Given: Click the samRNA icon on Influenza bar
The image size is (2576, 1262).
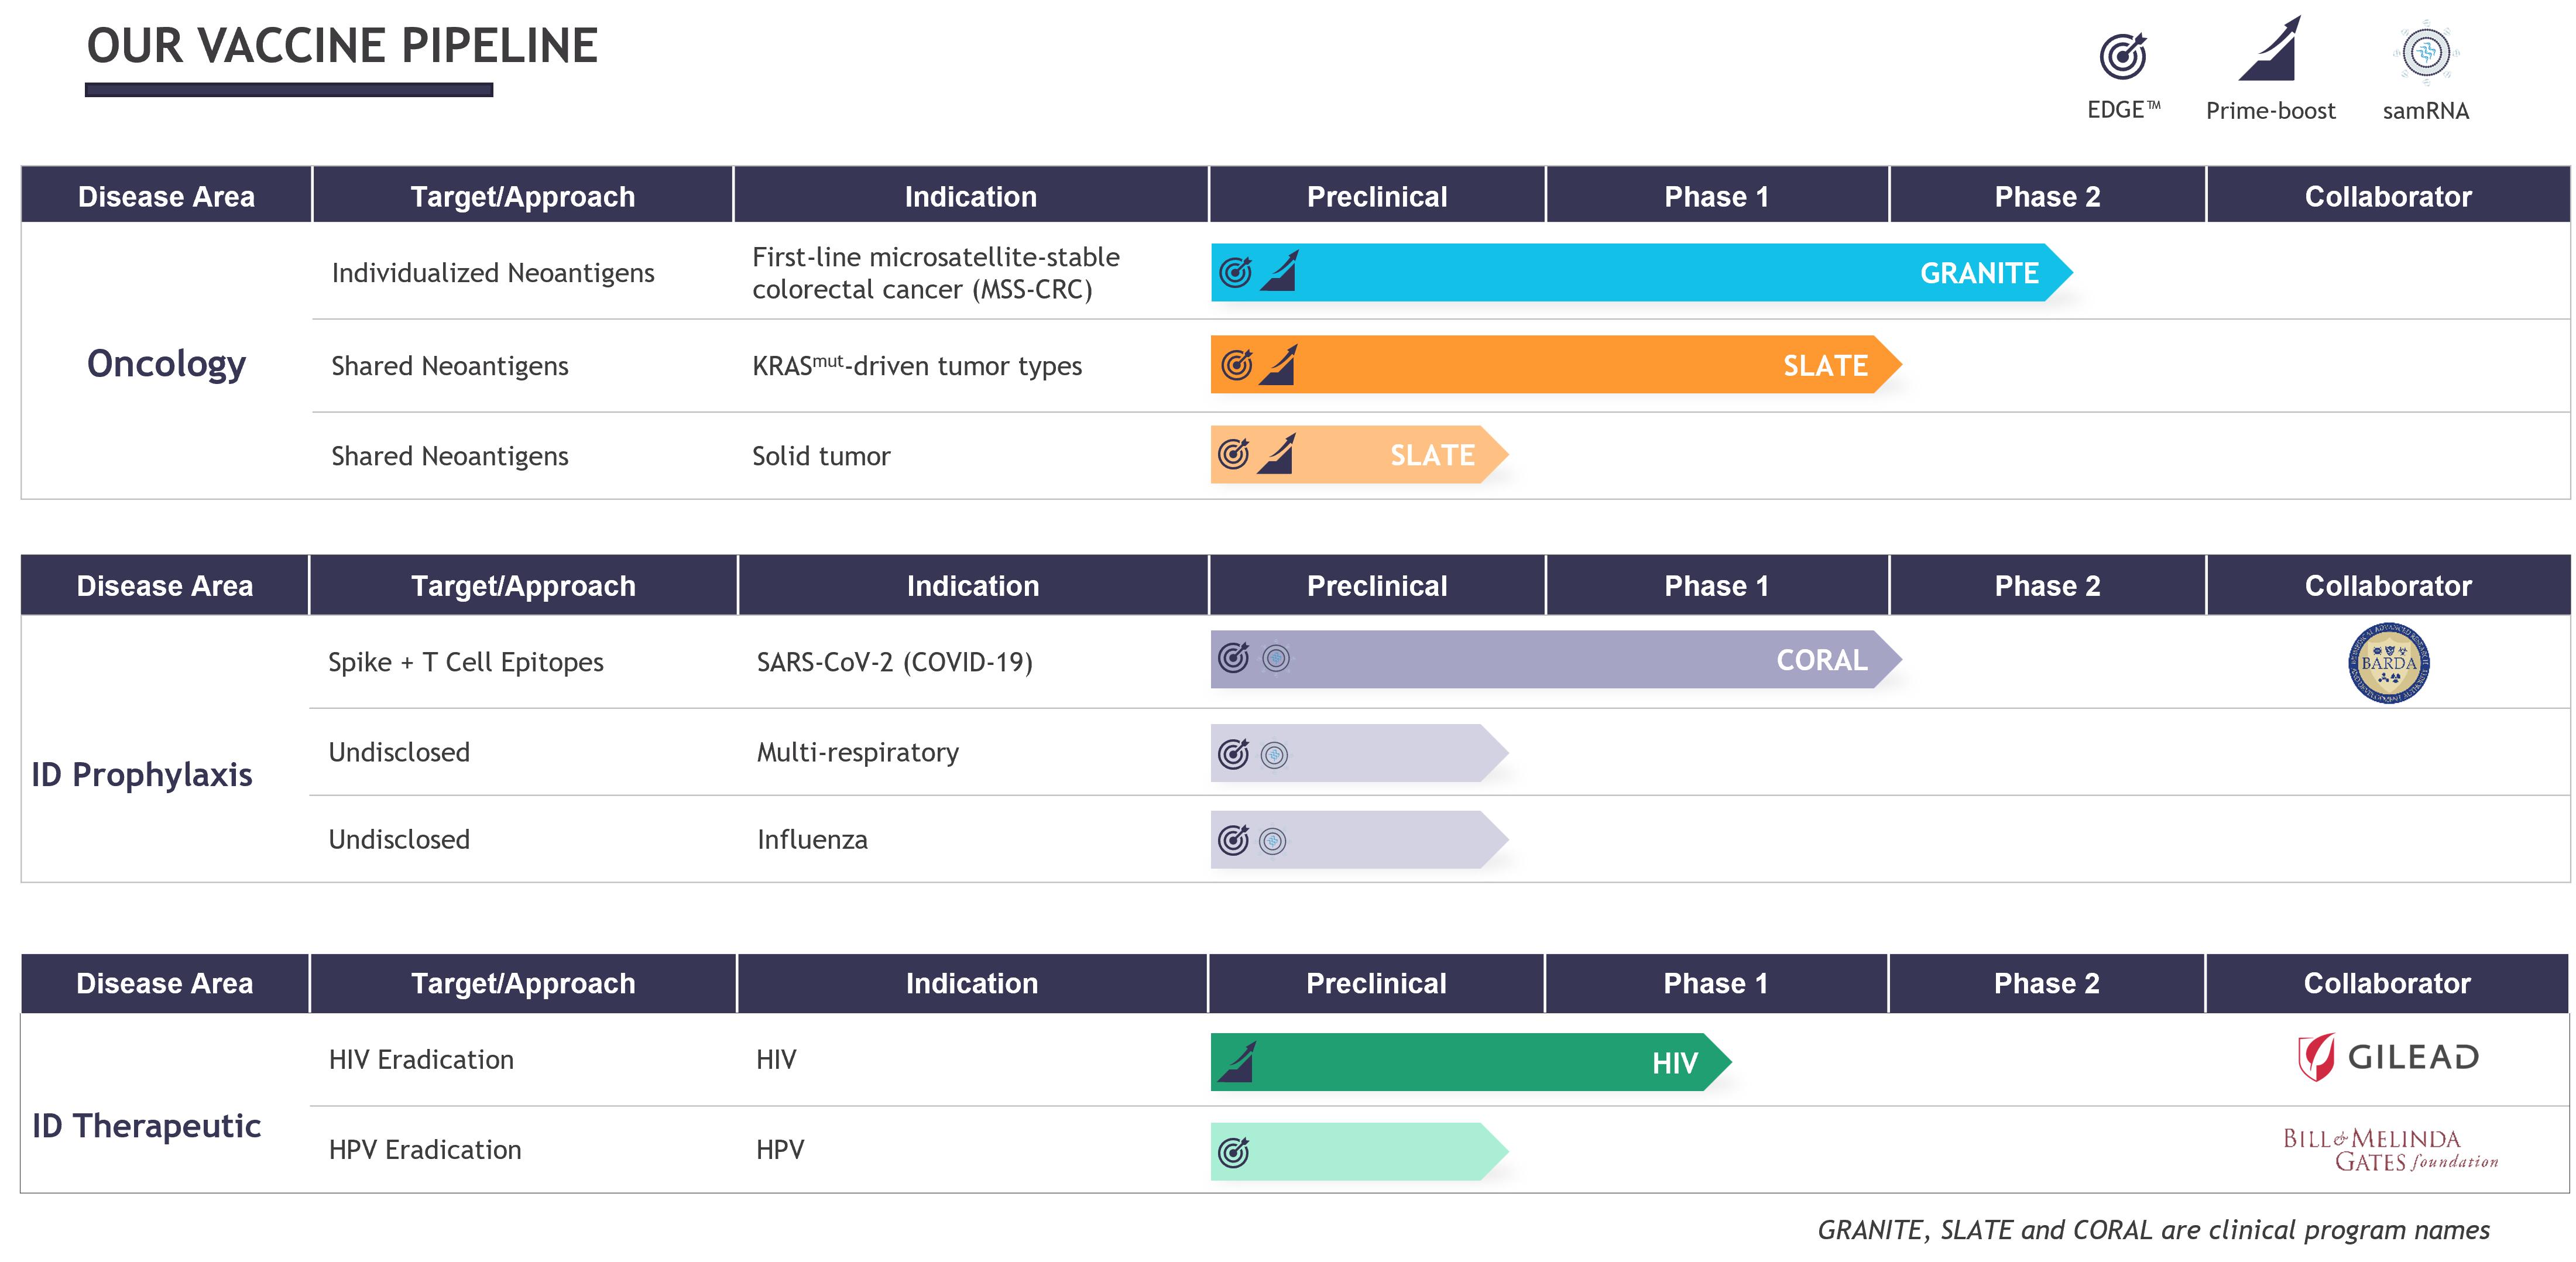Looking at the screenshot, I should tap(1272, 841).
